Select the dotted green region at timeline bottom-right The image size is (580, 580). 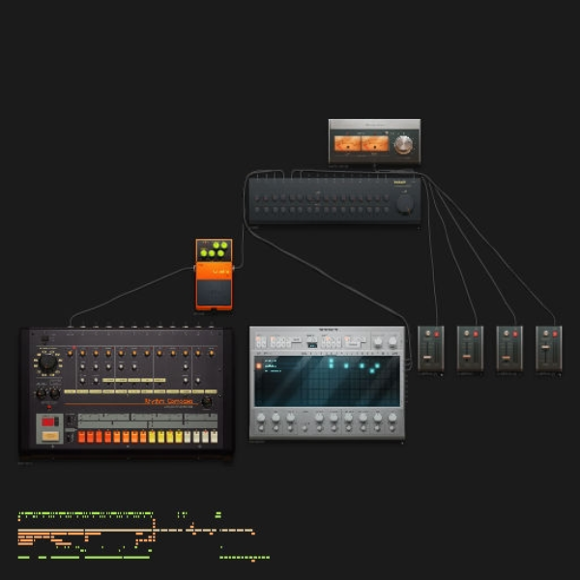pyautogui.click(x=245, y=557)
